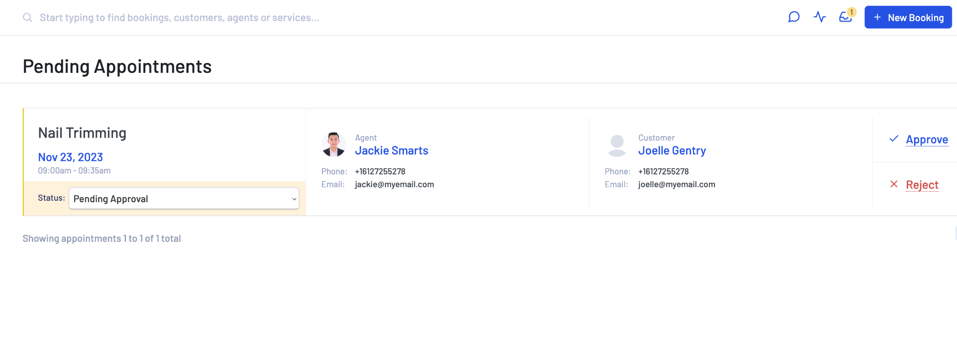Click the agent's phone number +16127255278
Screen dimensions: 957x359
[x=380, y=171]
